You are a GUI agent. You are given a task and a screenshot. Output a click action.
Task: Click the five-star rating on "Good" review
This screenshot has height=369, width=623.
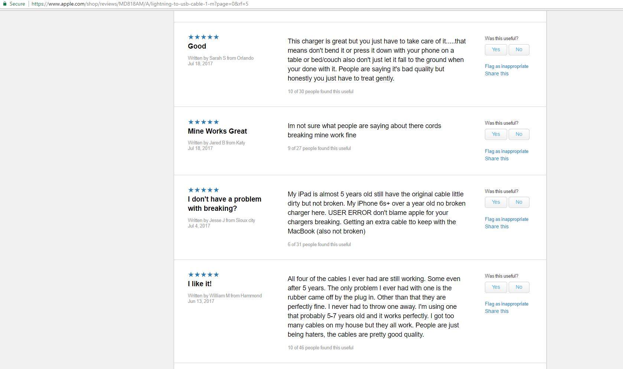point(203,37)
